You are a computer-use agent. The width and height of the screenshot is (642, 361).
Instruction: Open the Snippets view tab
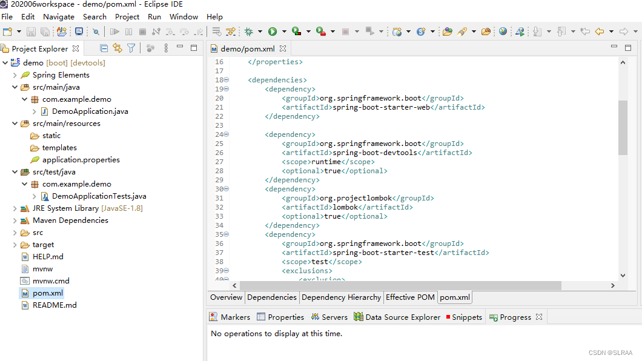click(464, 317)
